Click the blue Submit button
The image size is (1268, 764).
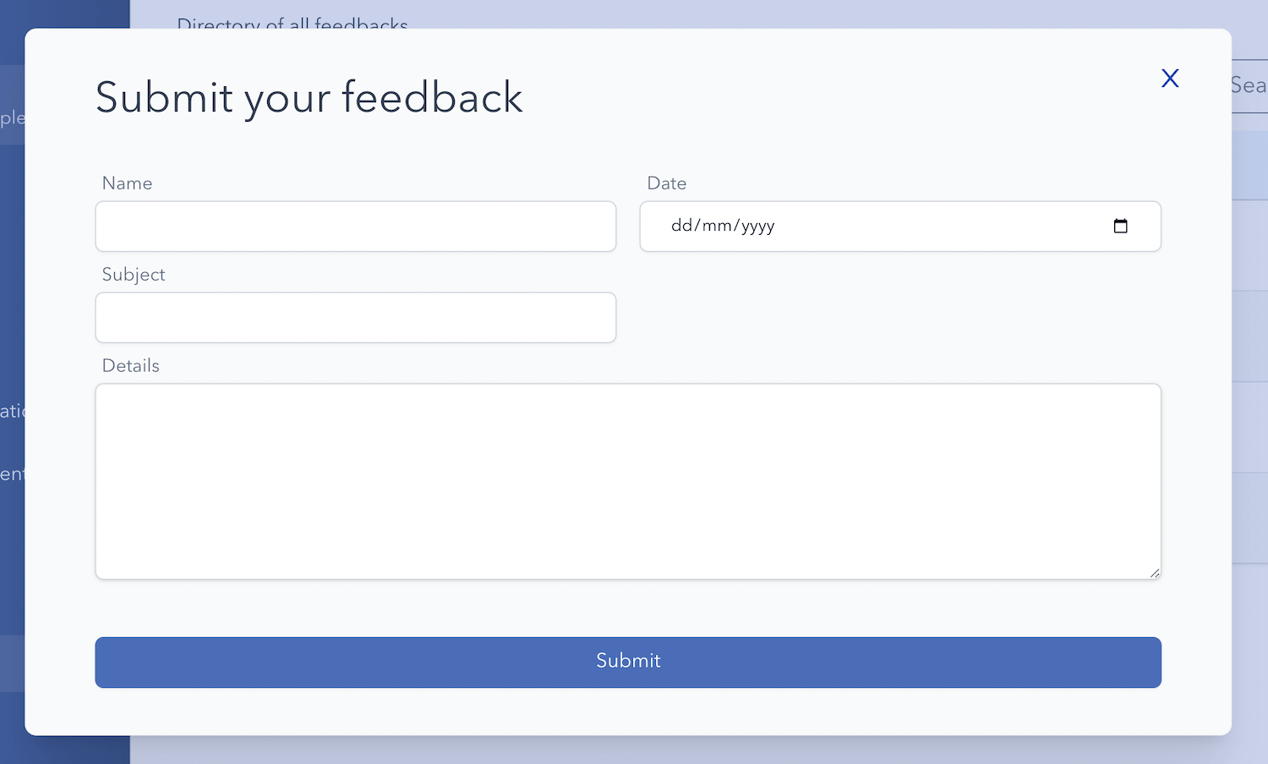tap(628, 663)
